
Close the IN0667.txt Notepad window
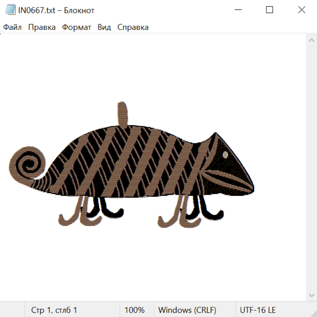coord(302,10)
